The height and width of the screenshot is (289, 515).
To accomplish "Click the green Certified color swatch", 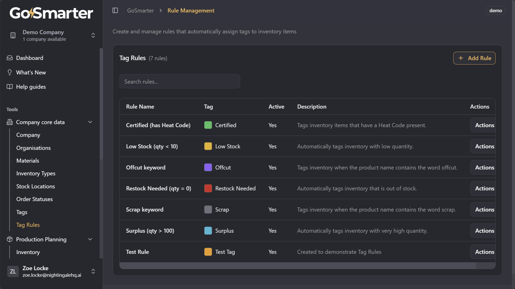I will 208,125.
